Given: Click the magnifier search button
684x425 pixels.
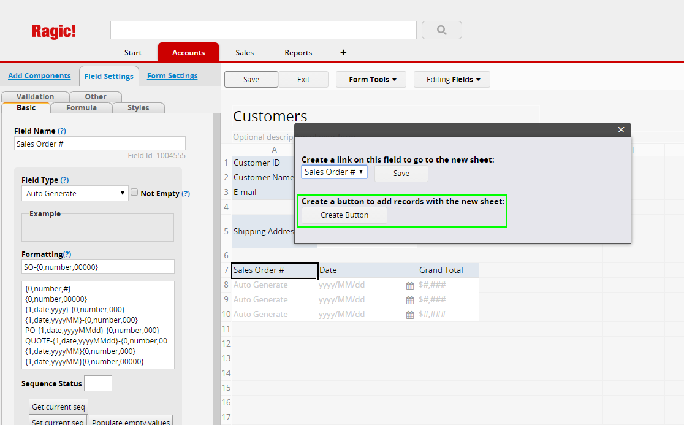Looking at the screenshot, I should (441, 30).
